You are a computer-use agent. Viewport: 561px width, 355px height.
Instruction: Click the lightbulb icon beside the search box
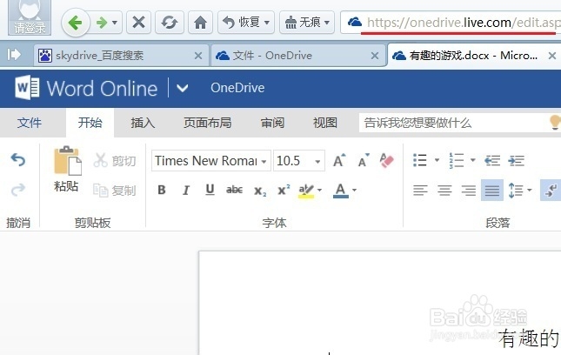pos(555,123)
